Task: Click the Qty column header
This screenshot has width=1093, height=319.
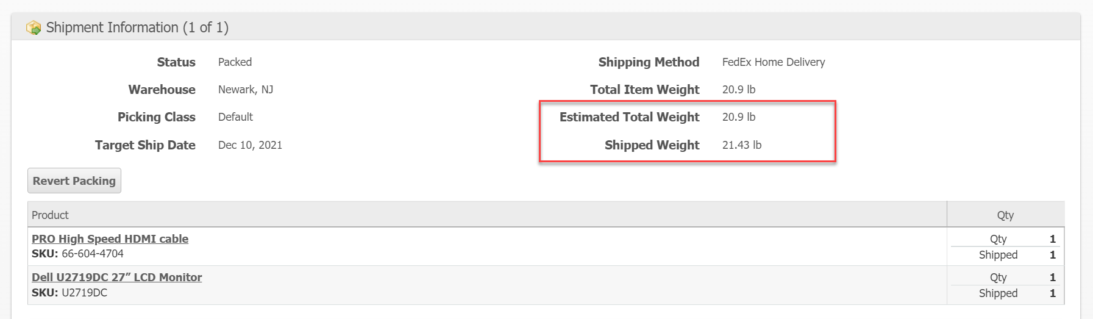Action: point(1005,215)
